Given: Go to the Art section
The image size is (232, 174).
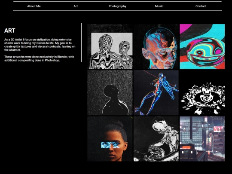Looking at the screenshot, I should [76, 6].
